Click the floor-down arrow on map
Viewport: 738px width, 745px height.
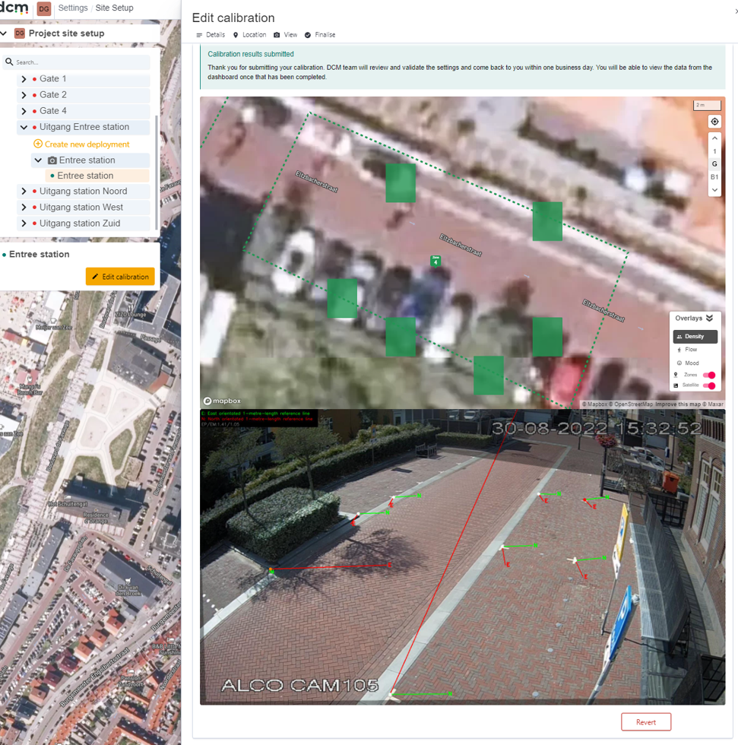[714, 190]
